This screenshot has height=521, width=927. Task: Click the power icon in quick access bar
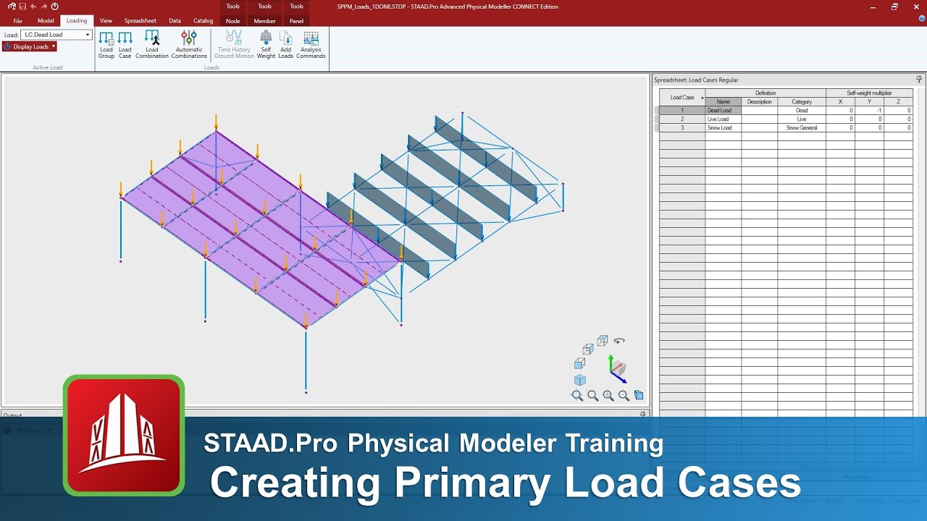(x=54, y=7)
